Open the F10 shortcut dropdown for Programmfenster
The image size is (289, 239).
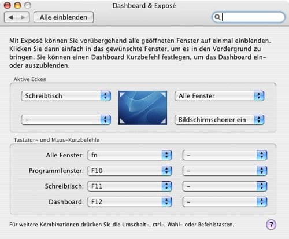129,171
